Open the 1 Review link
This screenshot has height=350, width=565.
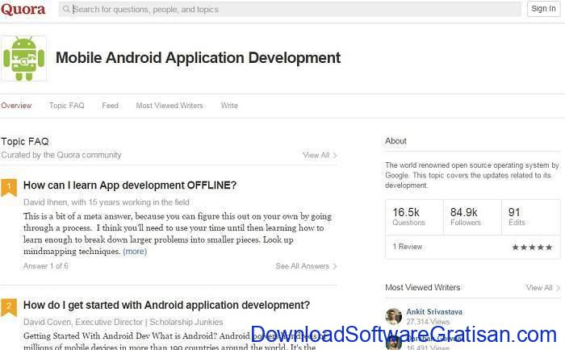click(408, 247)
